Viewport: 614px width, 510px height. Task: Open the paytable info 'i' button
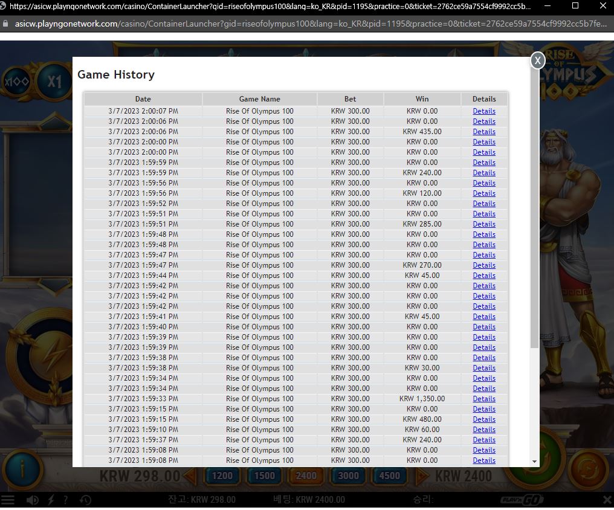22,470
